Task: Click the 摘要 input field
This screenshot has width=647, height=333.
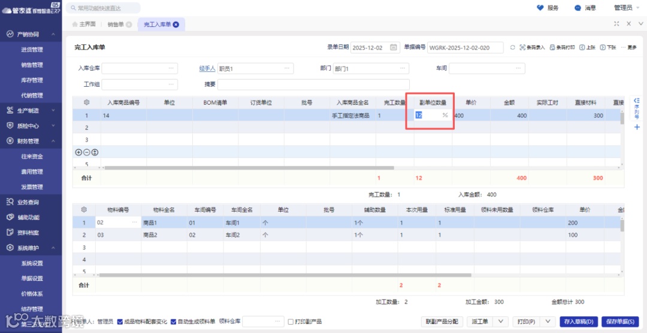Action: pos(313,84)
